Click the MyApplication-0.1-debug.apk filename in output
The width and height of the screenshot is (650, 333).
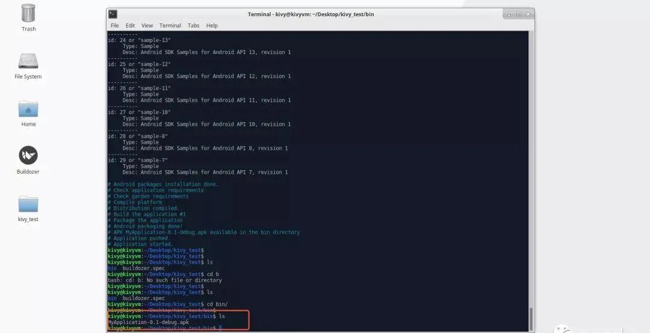[x=141, y=322]
